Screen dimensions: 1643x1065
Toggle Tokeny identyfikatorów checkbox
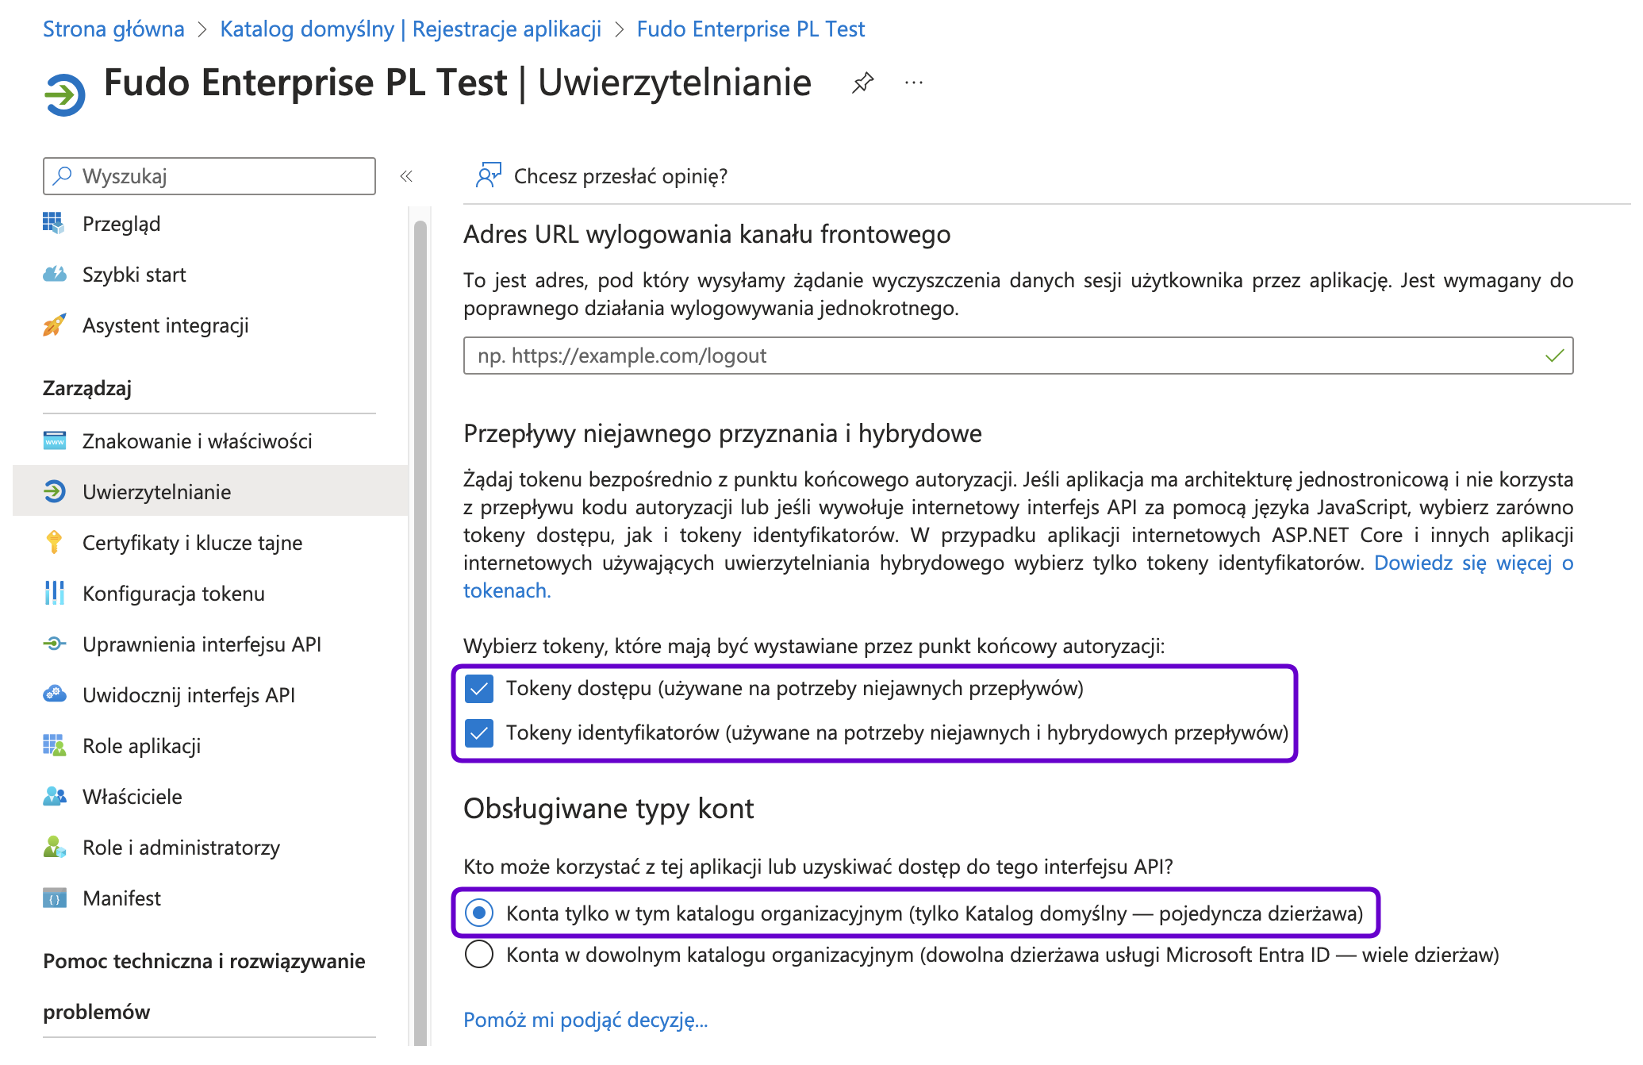479,733
